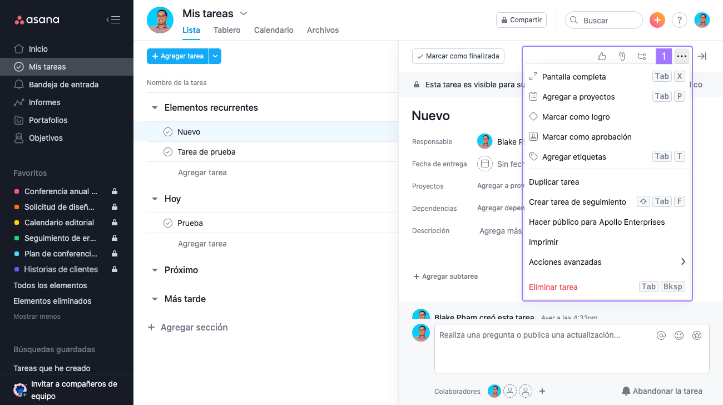
Task: Select Crear tarea de seguimiento
Action: click(607, 202)
